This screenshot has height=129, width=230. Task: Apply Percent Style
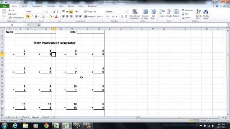112,16
